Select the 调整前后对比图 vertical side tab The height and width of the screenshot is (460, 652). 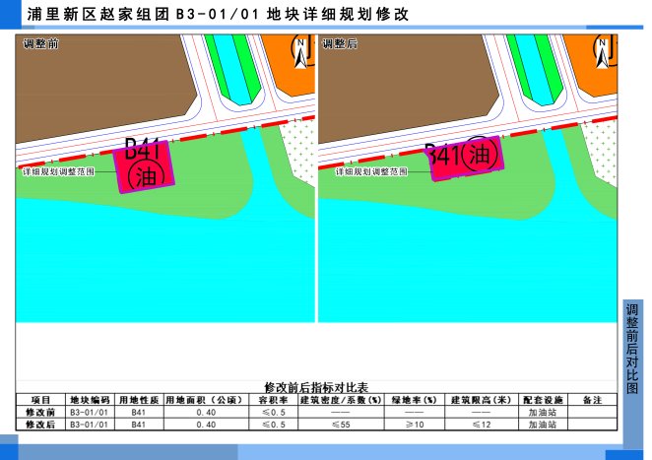coord(632,349)
